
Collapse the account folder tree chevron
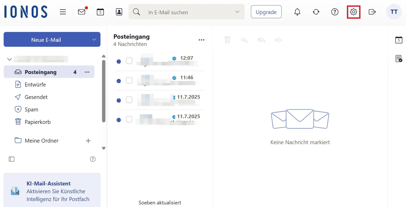tap(9, 59)
